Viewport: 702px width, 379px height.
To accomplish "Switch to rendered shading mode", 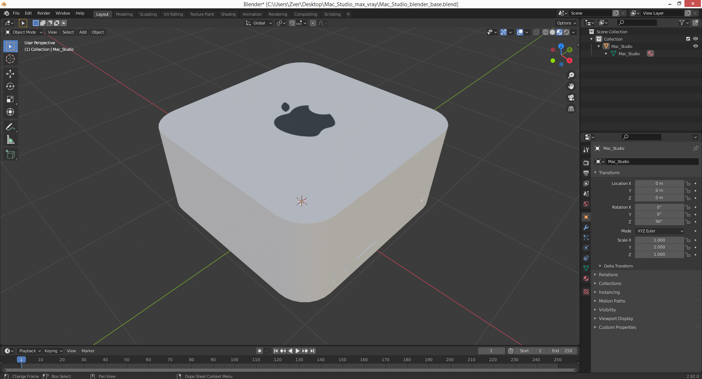I will [x=566, y=32].
